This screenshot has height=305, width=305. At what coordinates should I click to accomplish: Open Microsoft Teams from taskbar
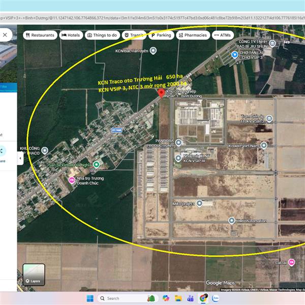(191, 298)
